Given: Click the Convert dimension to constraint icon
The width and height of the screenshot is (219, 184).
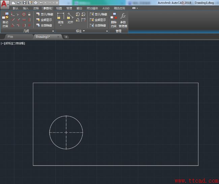Looking at the screenshot, I should 83,20.
